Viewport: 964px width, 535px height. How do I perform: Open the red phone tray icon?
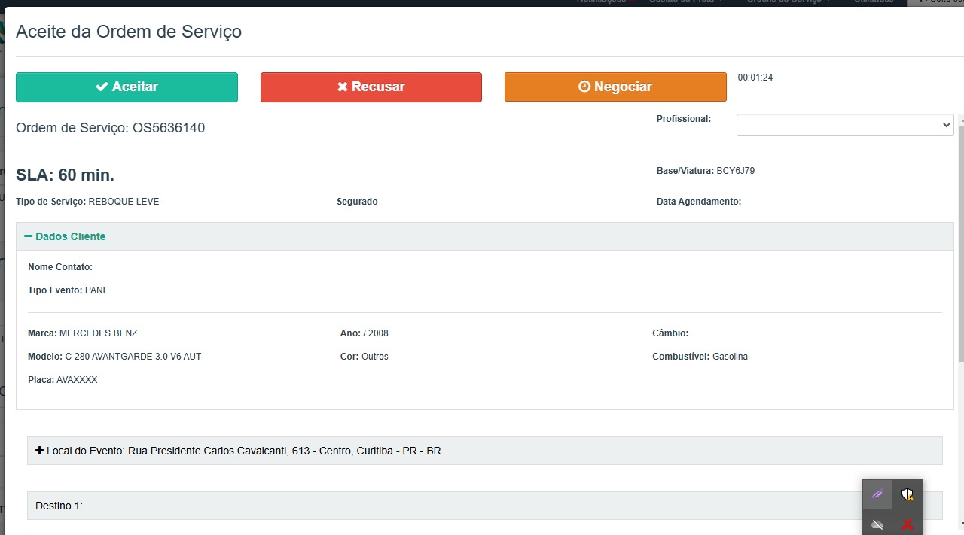point(908,524)
